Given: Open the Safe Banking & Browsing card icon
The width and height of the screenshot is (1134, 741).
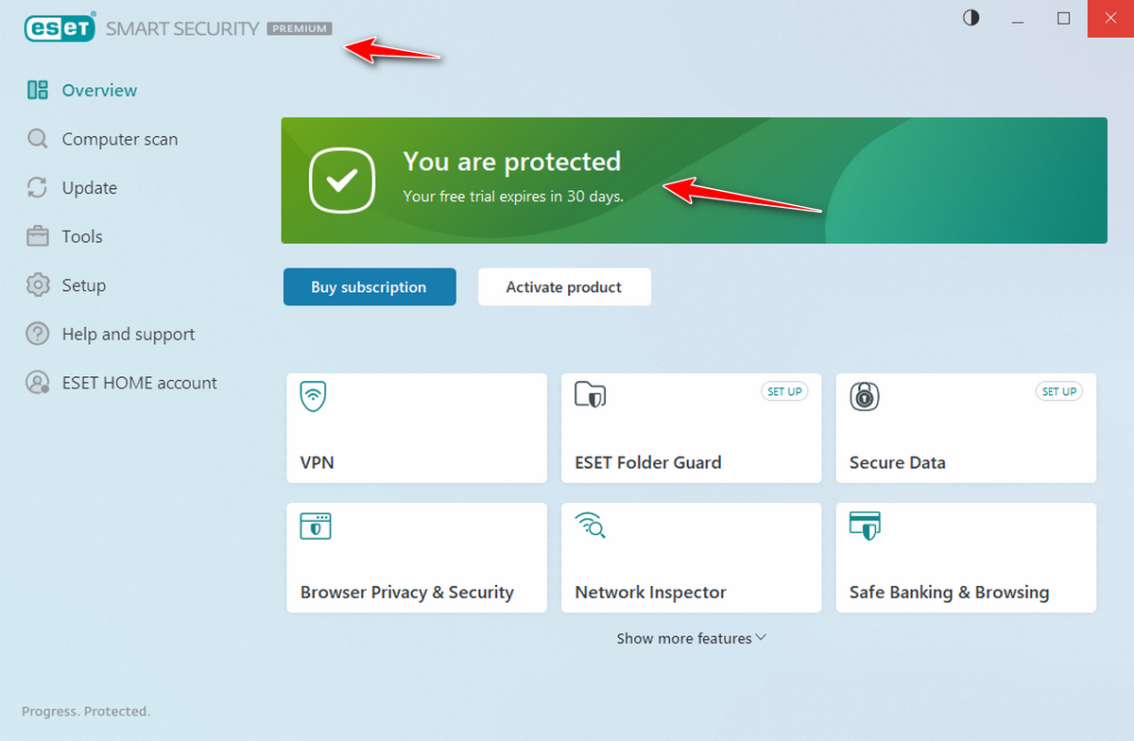Looking at the screenshot, I should point(865,526).
